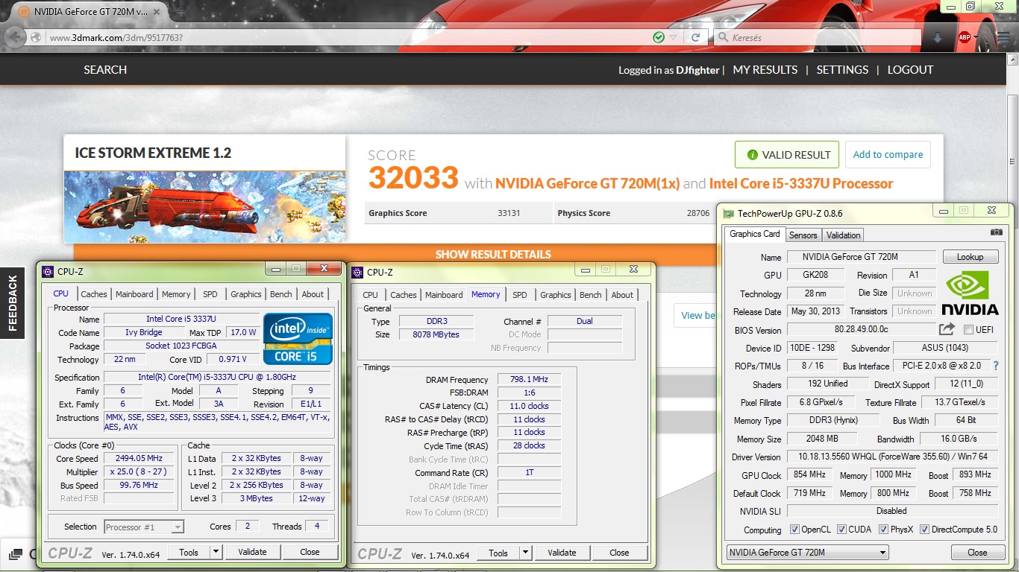Switch to the Validation tab in GPU-Z
Screen dimensions: 1019x572
(x=843, y=235)
